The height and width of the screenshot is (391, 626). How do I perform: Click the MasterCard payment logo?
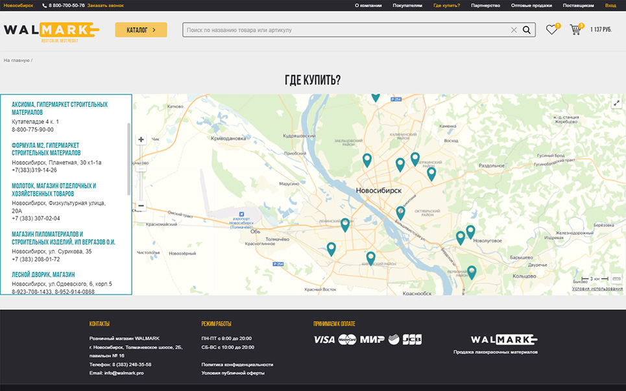click(x=347, y=340)
